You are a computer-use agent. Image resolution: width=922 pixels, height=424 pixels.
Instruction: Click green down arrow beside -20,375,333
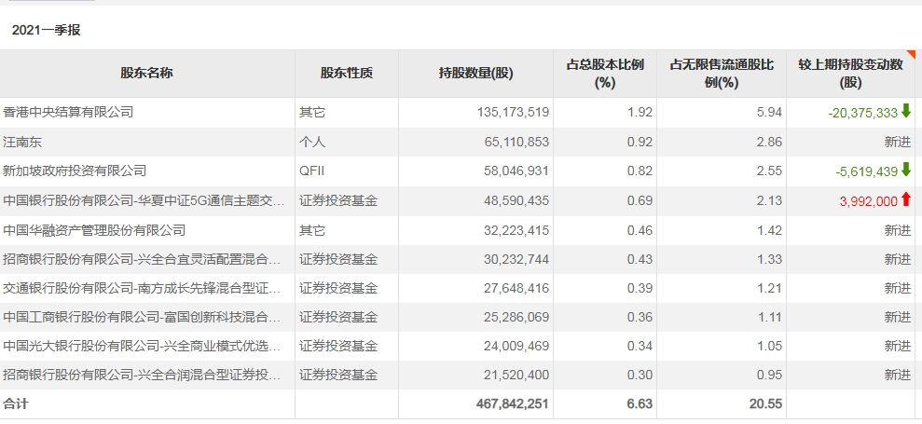click(x=905, y=111)
